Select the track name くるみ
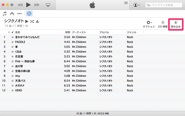Image resolution: width=185 pixels, height=116 pixels. tap(18, 52)
